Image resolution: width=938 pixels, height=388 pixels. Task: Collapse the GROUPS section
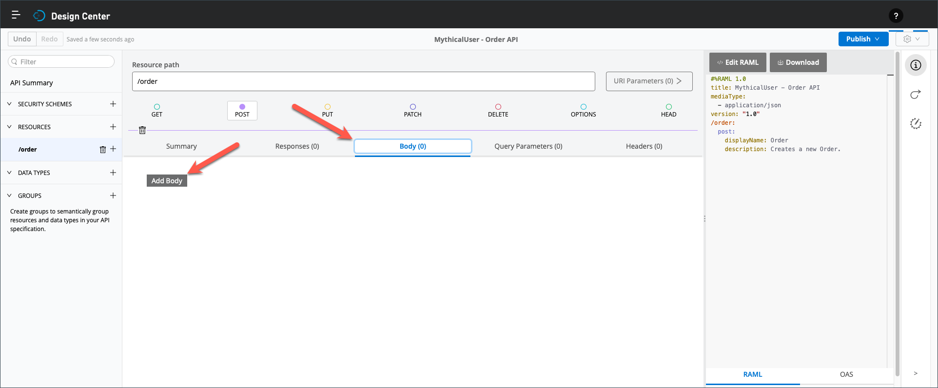point(9,195)
